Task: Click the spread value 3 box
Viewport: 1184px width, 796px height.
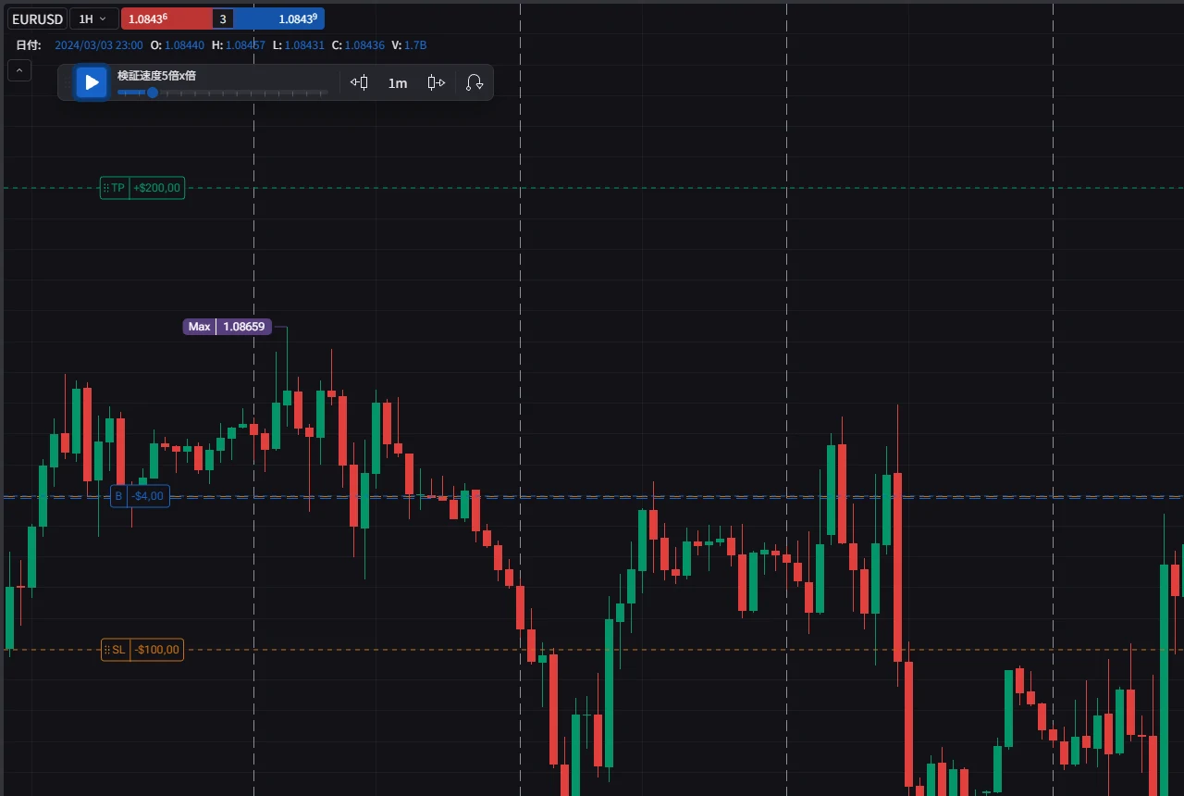Action: pos(223,19)
